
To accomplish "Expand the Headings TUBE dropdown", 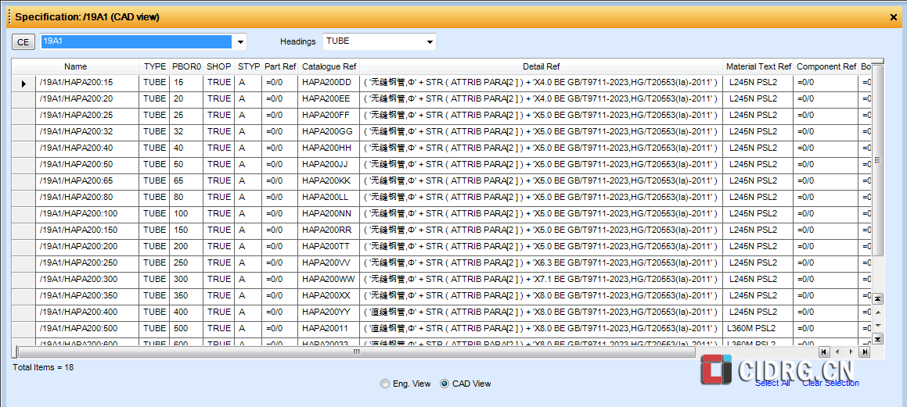I will (430, 41).
